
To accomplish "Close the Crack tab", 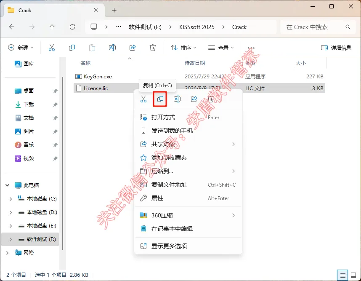I will pyautogui.click(x=96, y=10).
